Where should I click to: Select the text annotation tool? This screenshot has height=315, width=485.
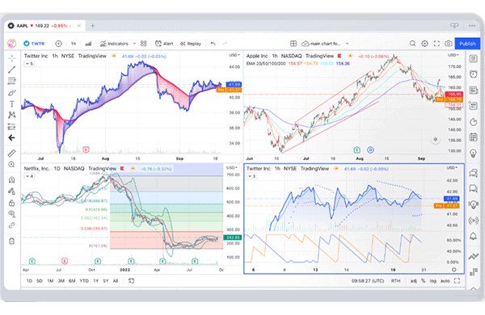(12, 104)
